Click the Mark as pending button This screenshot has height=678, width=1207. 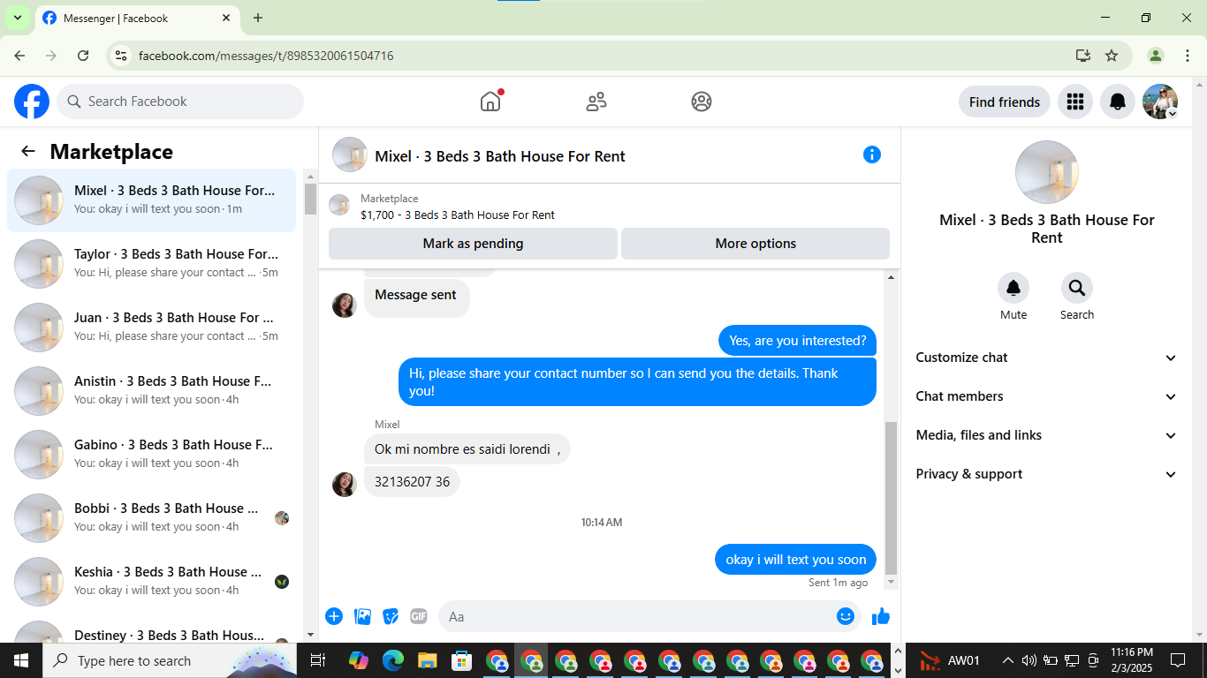pos(473,244)
